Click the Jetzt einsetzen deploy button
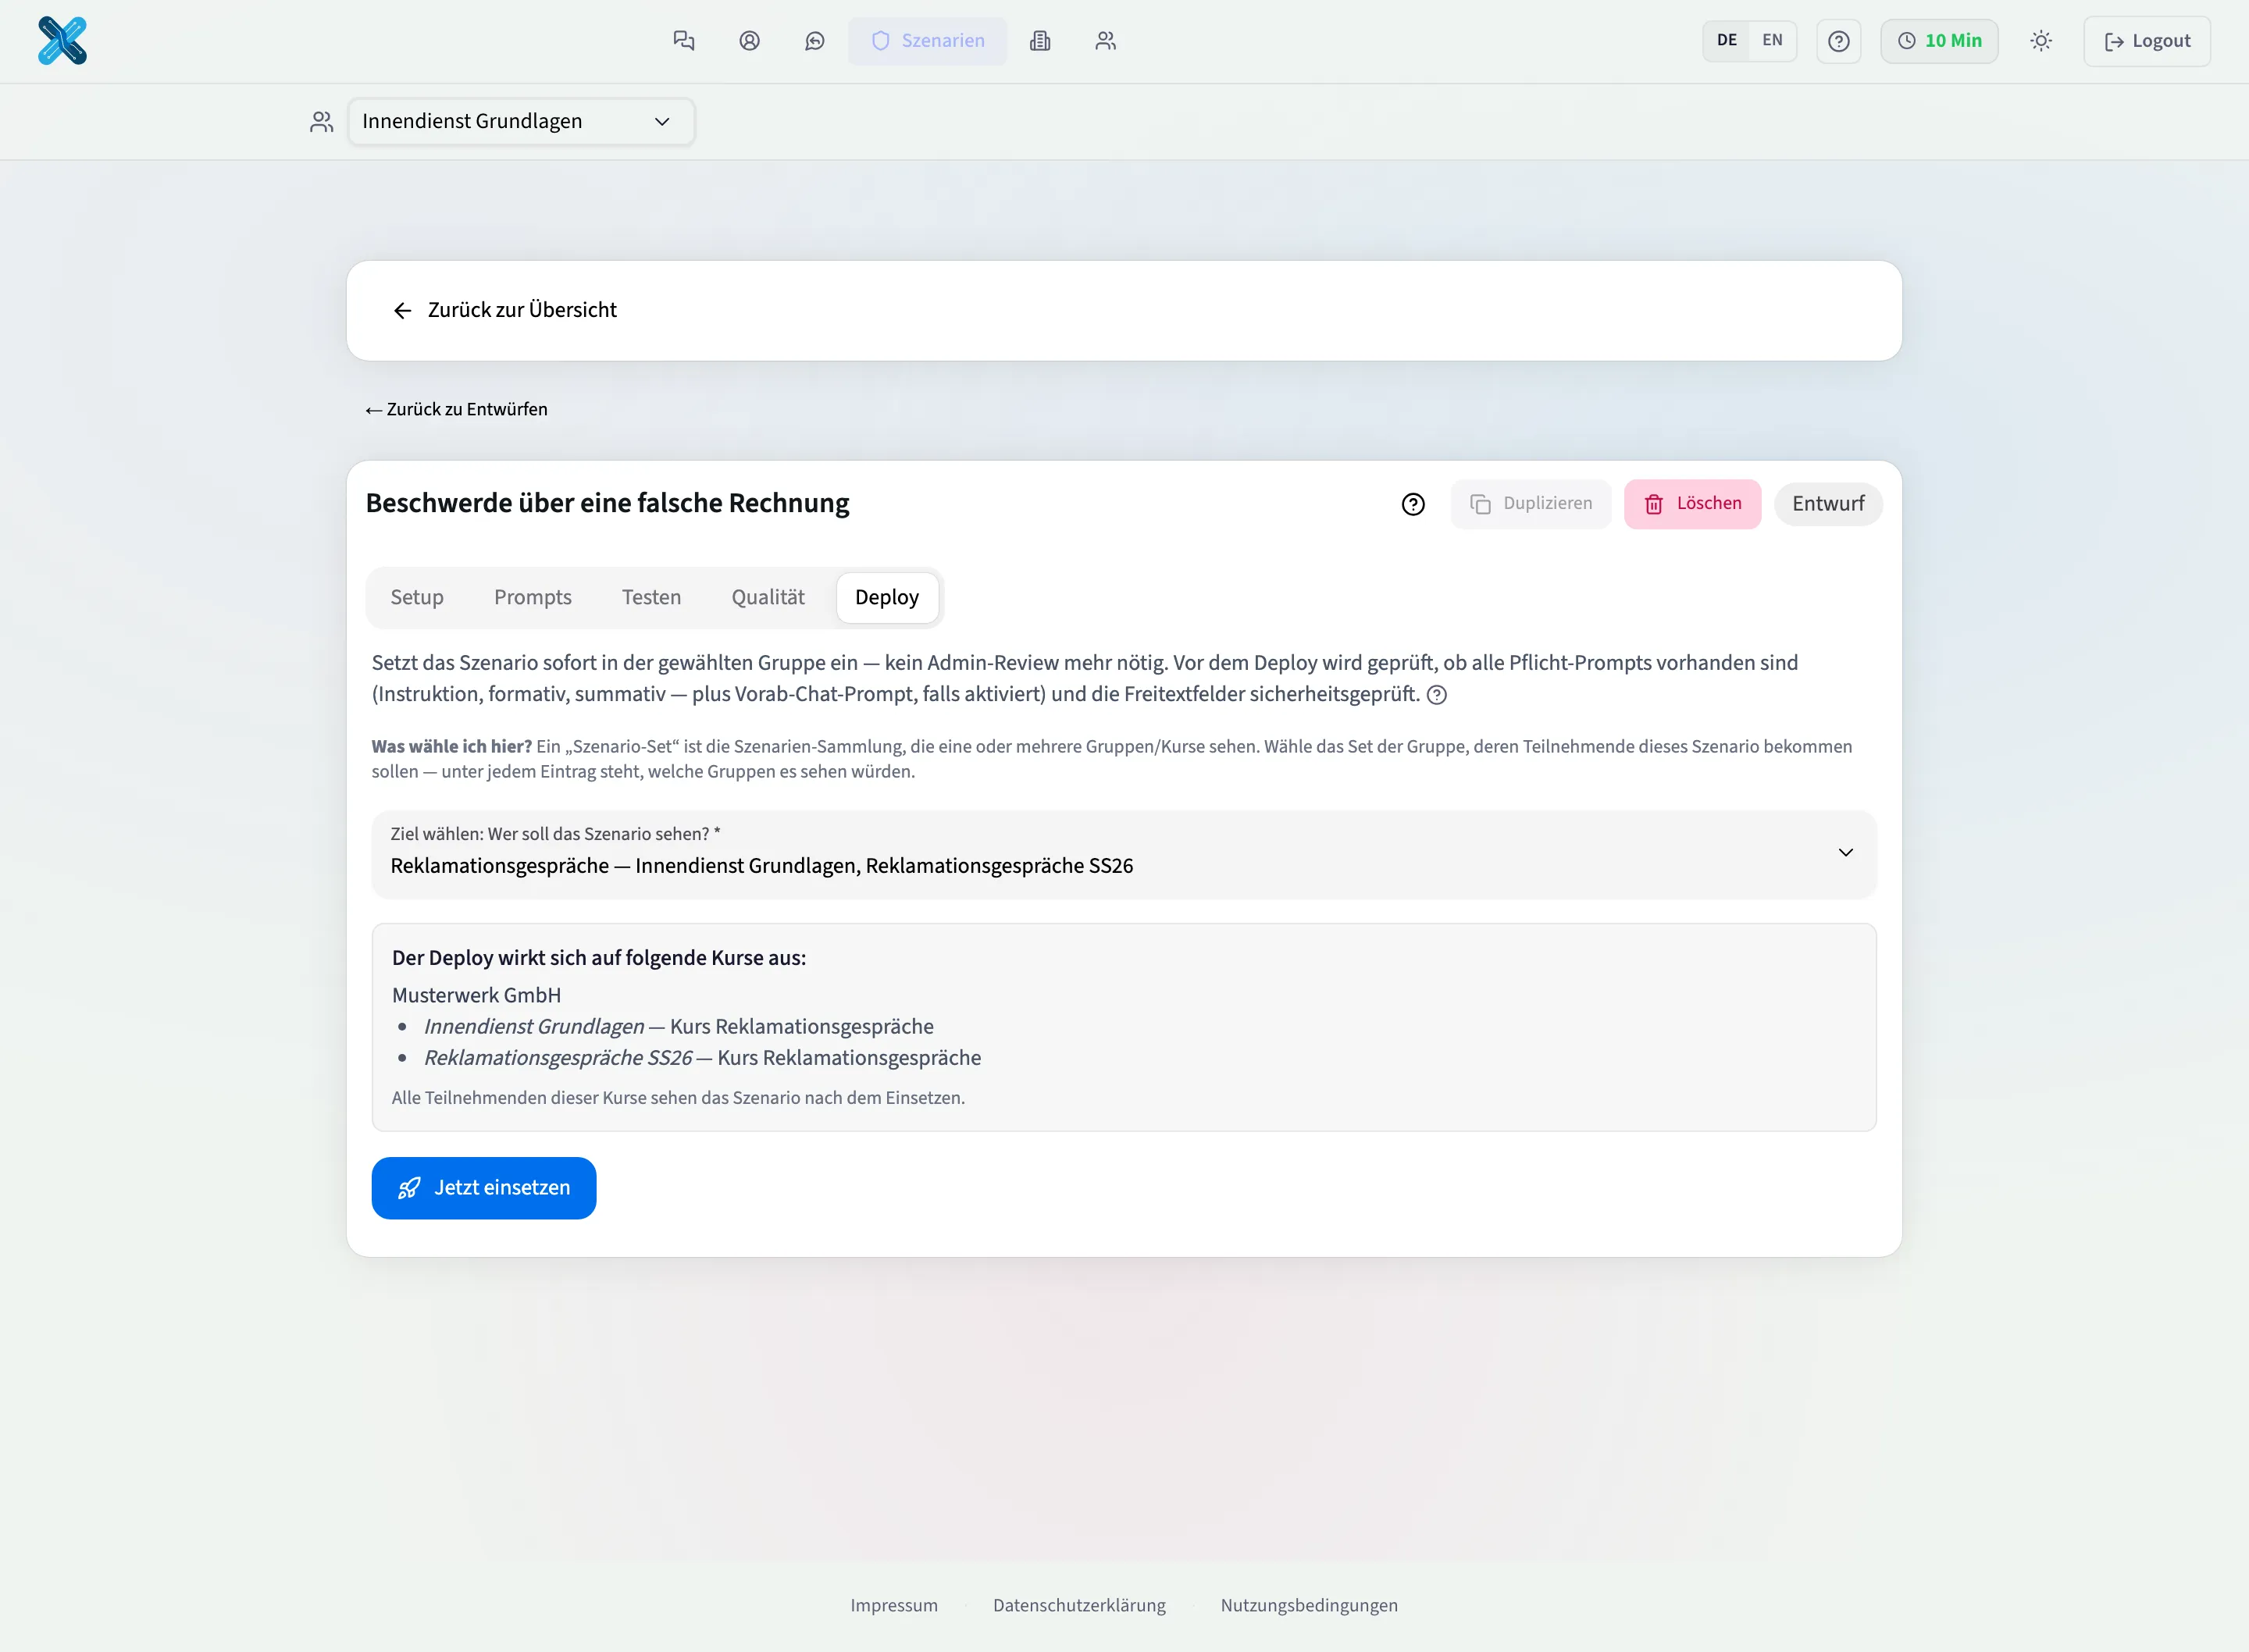Viewport: 2249px width, 1652px height. (484, 1188)
